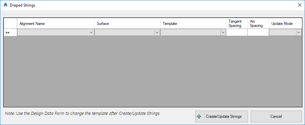Click the Draped Strings title bar text
The image size is (305, 125).
click(x=23, y=5)
